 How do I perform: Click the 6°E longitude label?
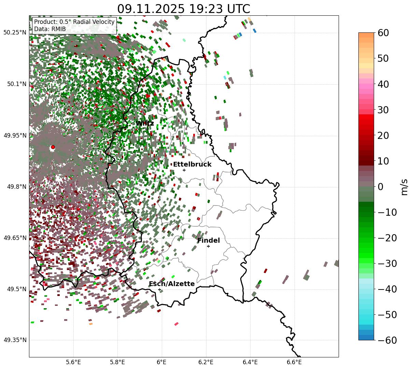pyautogui.click(x=162, y=362)
